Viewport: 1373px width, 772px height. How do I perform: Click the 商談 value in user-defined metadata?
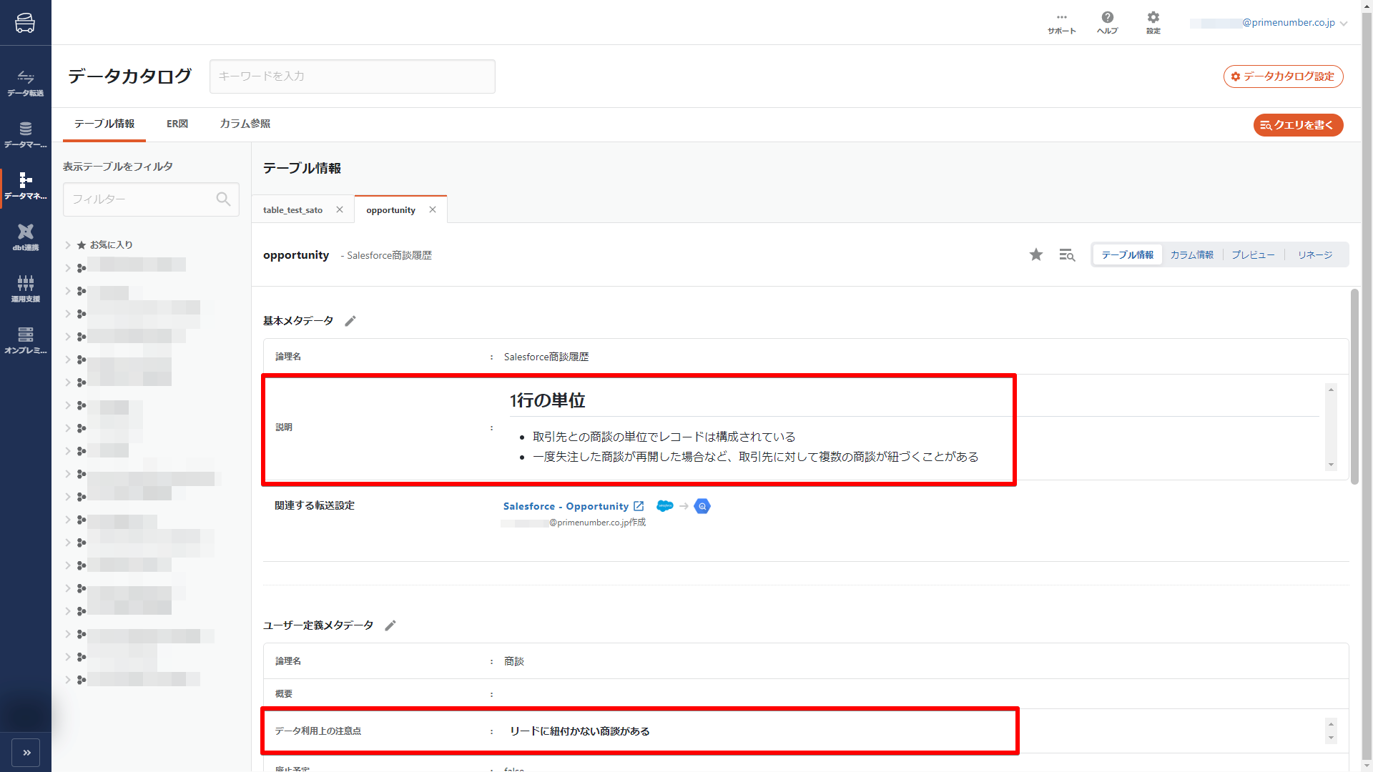point(514,661)
